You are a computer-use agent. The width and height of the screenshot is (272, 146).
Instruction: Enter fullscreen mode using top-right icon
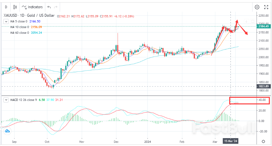[x=267, y=7]
